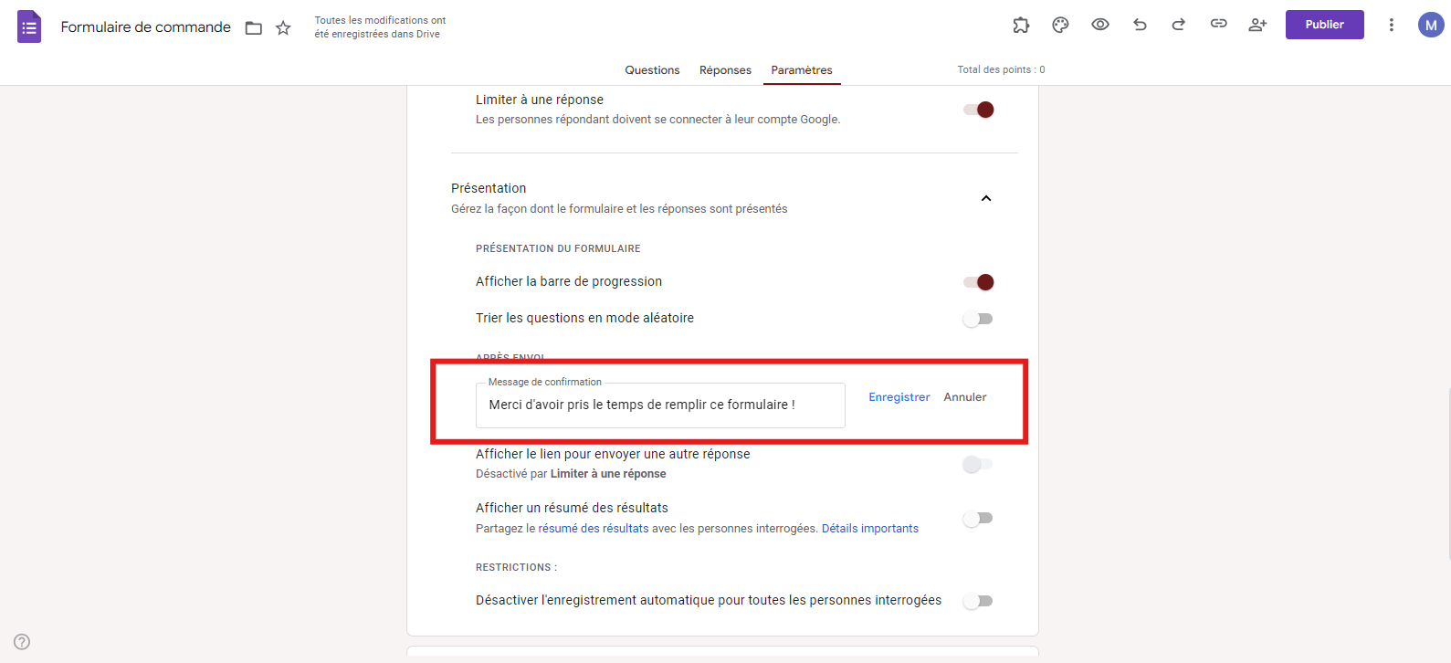
Task: Open the three-dot more options menu
Action: coord(1391,25)
